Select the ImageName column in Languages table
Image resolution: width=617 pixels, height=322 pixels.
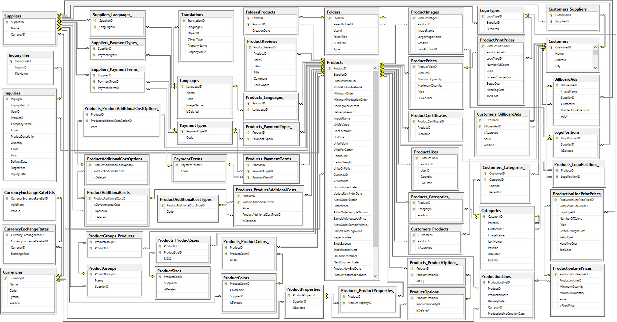click(205, 105)
